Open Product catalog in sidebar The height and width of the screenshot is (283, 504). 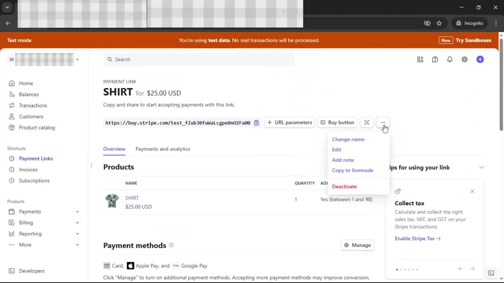[x=37, y=128]
